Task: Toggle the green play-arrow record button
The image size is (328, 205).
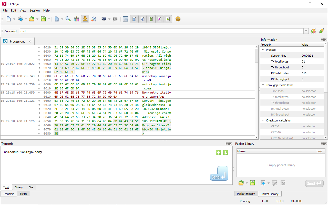Action: pos(168,19)
